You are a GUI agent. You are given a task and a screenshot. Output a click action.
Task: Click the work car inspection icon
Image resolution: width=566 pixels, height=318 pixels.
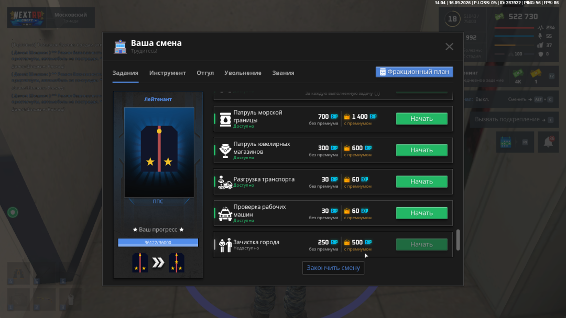click(x=225, y=213)
